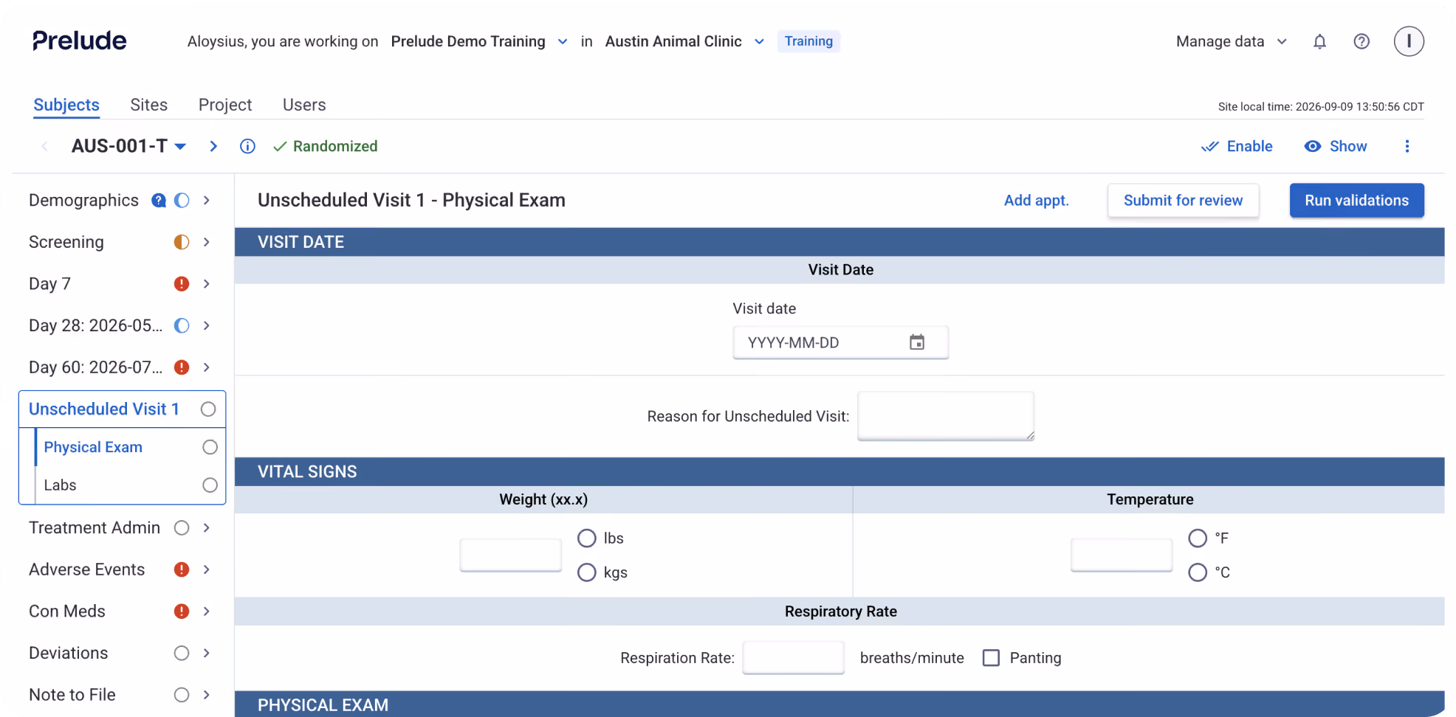Expand the Demographics section chevron
This screenshot has height=717, width=1456.
[x=207, y=201]
